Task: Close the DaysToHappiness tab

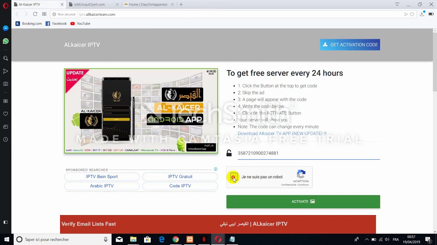Action: (172, 4)
